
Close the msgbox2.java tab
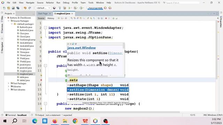[72, 14]
